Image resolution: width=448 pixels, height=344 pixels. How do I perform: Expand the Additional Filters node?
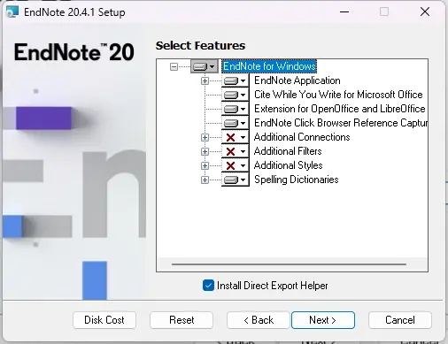205,151
